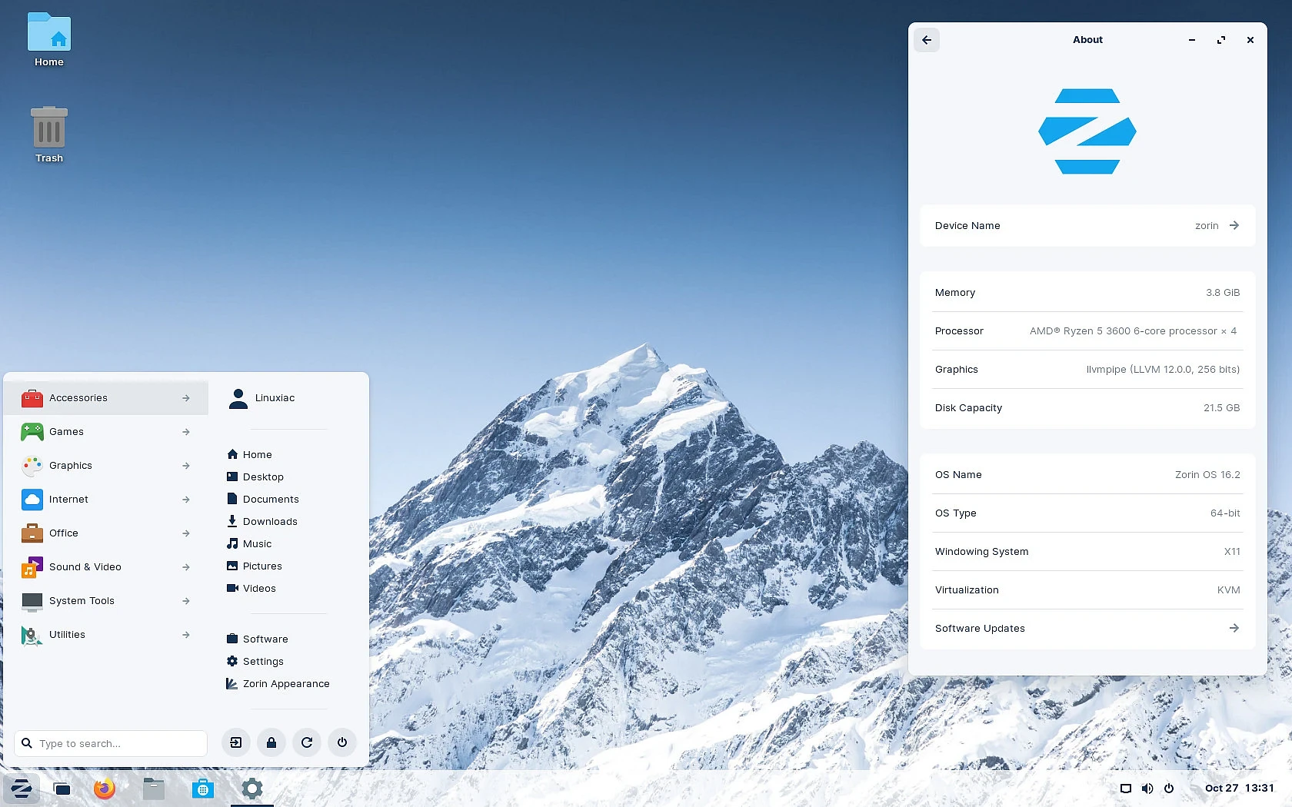Image resolution: width=1292 pixels, height=807 pixels.
Task: Open Firefox from the taskbar
Action: [104, 789]
